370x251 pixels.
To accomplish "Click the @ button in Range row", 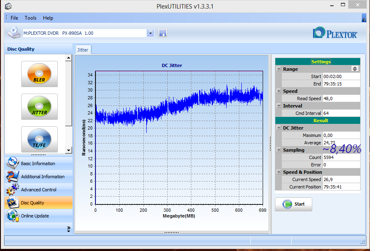I will pyautogui.click(x=355, y=69).
